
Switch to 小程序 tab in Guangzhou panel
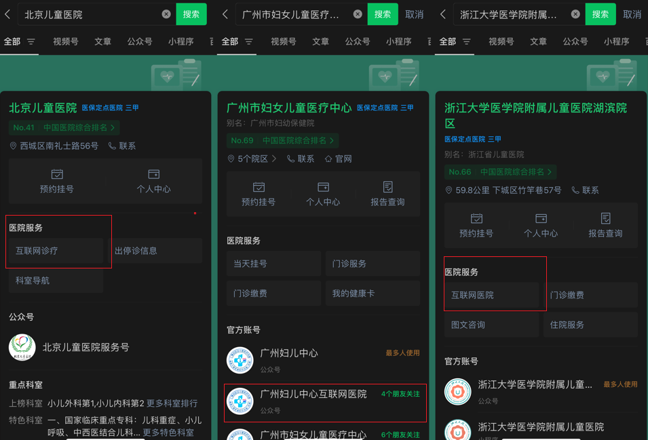point(399,41)
